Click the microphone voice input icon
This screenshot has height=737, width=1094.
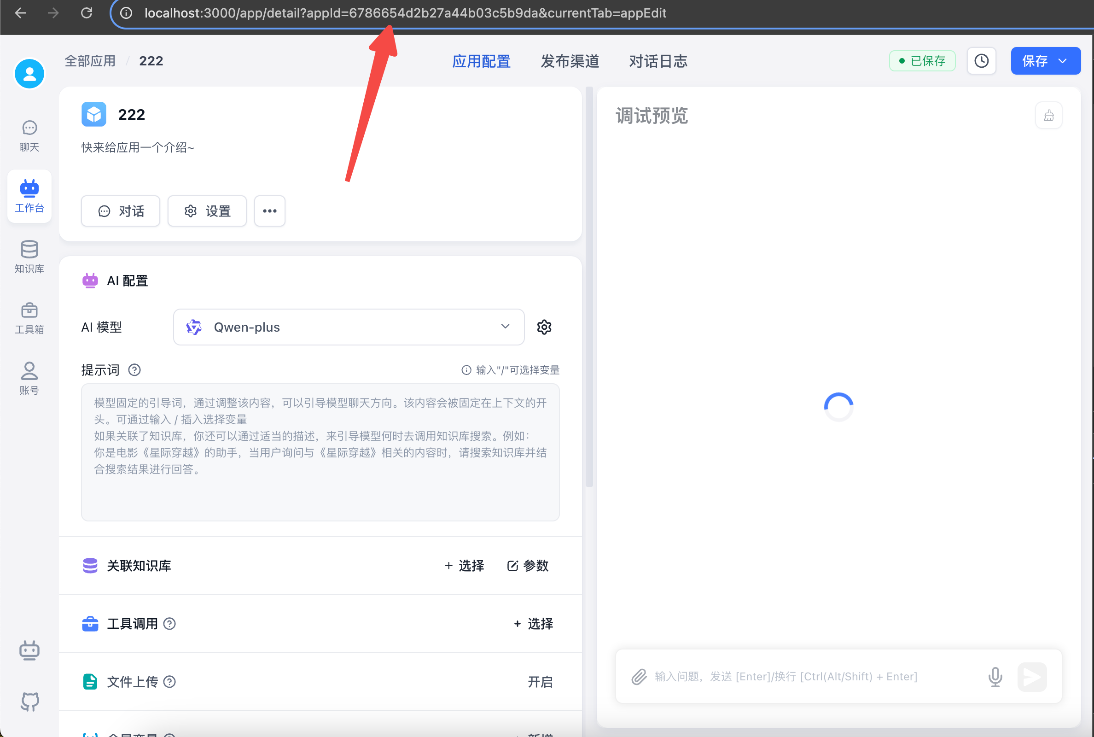tap(995, 677)
